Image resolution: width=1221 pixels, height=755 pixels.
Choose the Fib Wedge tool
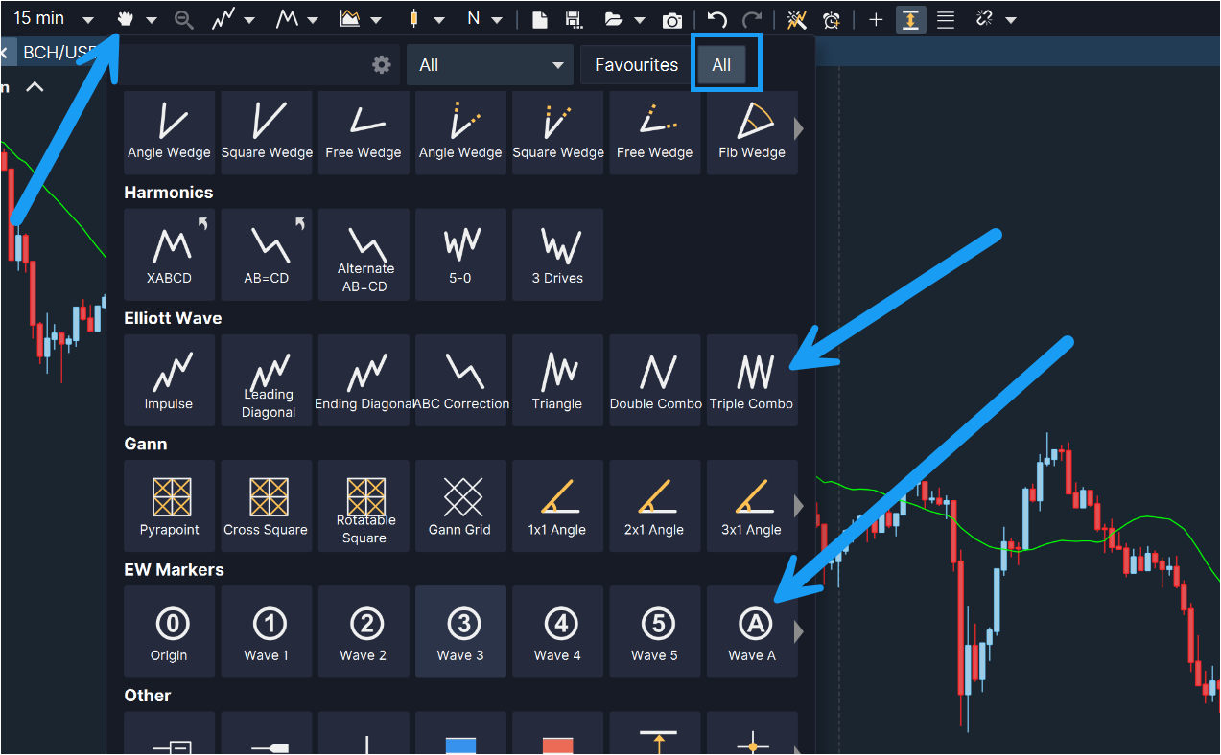[751, 132]
